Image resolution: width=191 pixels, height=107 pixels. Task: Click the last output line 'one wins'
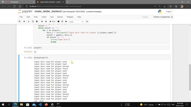click(39, 101)
